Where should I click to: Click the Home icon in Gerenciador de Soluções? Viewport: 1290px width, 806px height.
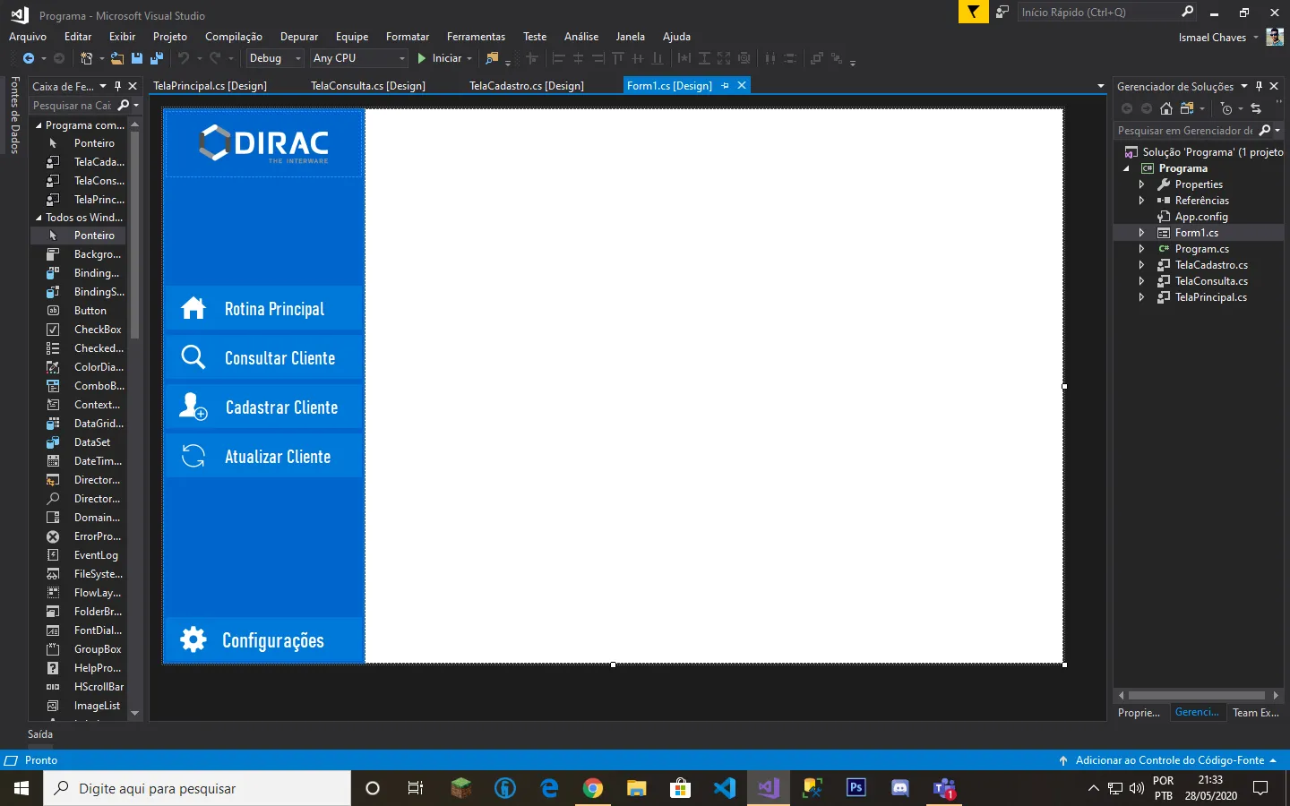[x=1165, y=108]
